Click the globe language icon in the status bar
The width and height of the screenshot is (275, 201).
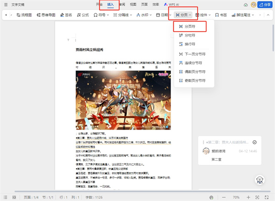click(211, 197)
